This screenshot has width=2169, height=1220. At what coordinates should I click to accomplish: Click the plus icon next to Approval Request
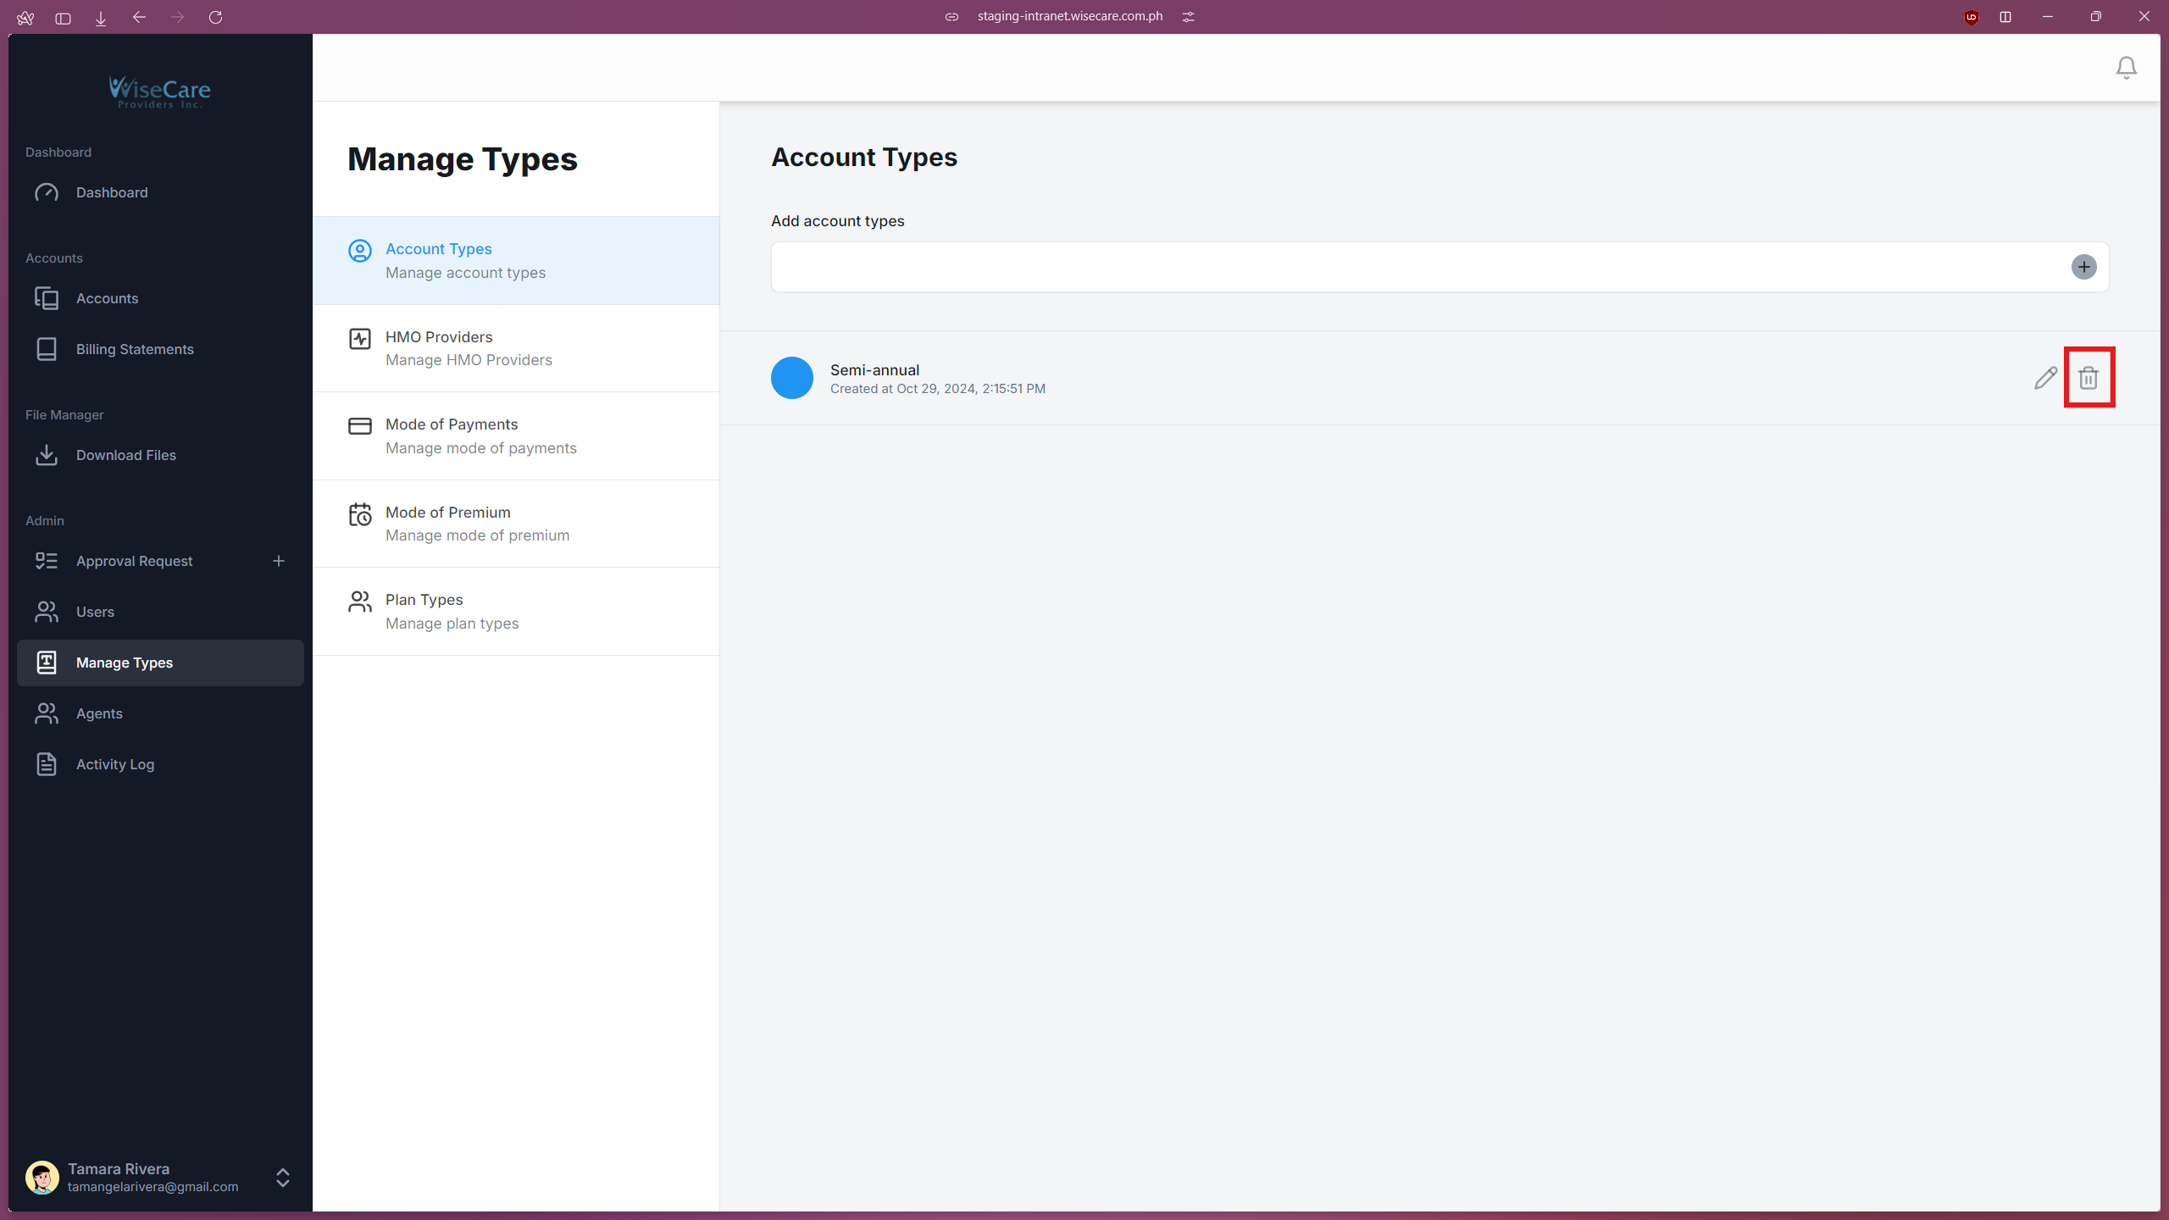click(279, 560)
